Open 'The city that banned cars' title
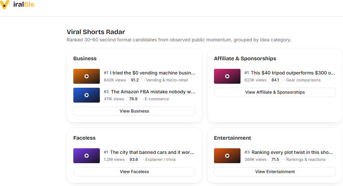Screen dimensions: 343x186 pos(152,152)
